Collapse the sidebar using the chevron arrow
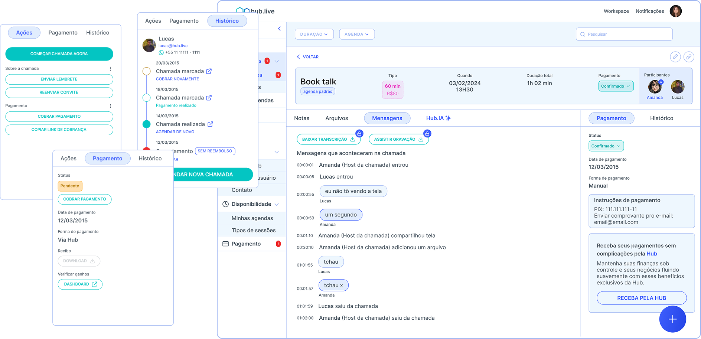701x339 pixels. tap(279, 28)
